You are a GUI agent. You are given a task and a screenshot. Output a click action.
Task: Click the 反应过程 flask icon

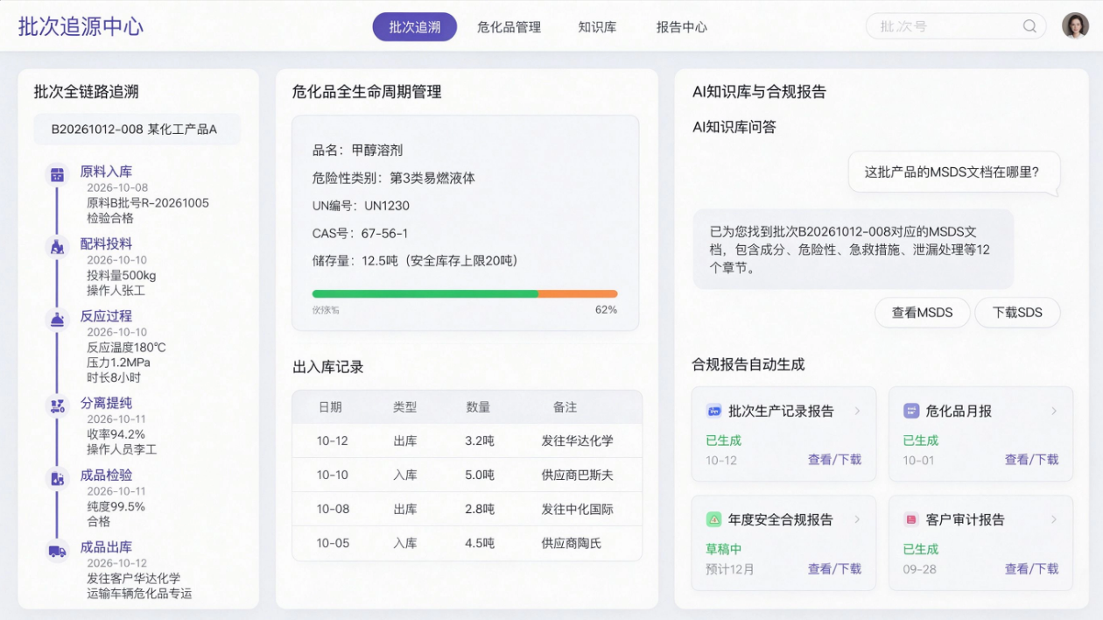coord(57,319)
